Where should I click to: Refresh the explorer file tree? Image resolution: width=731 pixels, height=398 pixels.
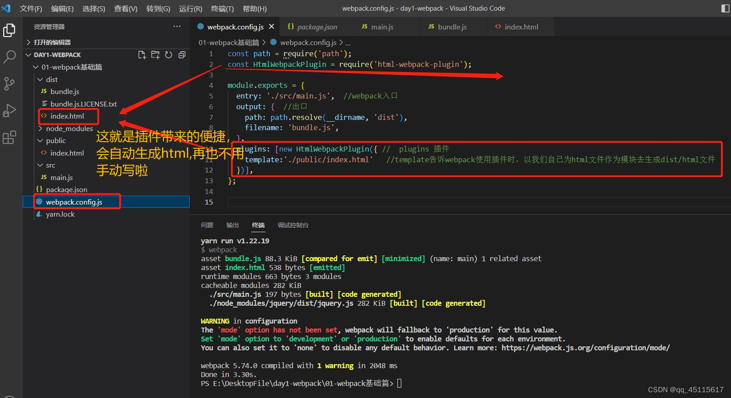pos(168,55)
